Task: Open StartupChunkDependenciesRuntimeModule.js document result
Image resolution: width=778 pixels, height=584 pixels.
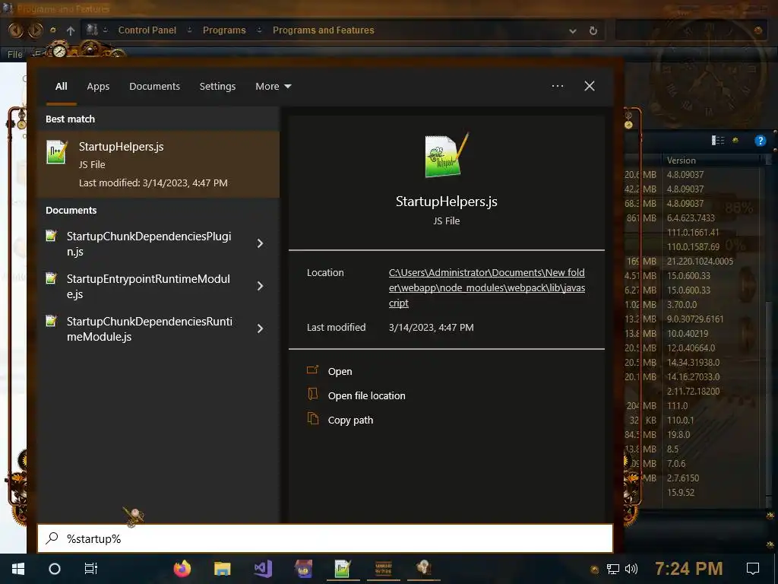Action: pyautogui.click(x=149, y=328)
